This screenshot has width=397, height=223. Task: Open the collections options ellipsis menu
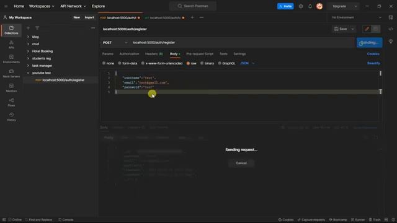[x=93, y=28]
